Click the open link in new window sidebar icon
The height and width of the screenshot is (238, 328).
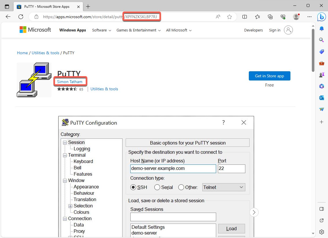322,220
